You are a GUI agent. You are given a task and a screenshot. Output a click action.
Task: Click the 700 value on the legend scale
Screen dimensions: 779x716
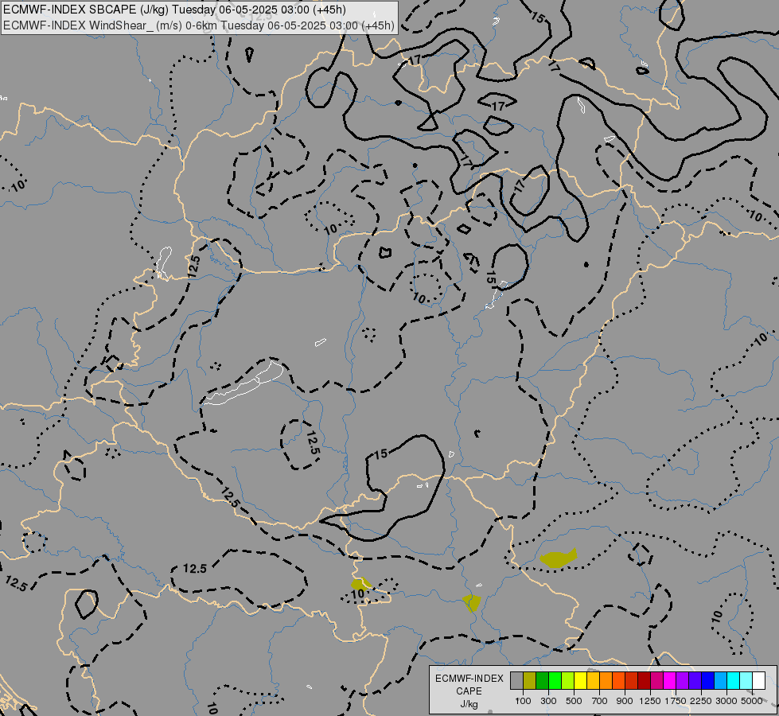(600, 701)
